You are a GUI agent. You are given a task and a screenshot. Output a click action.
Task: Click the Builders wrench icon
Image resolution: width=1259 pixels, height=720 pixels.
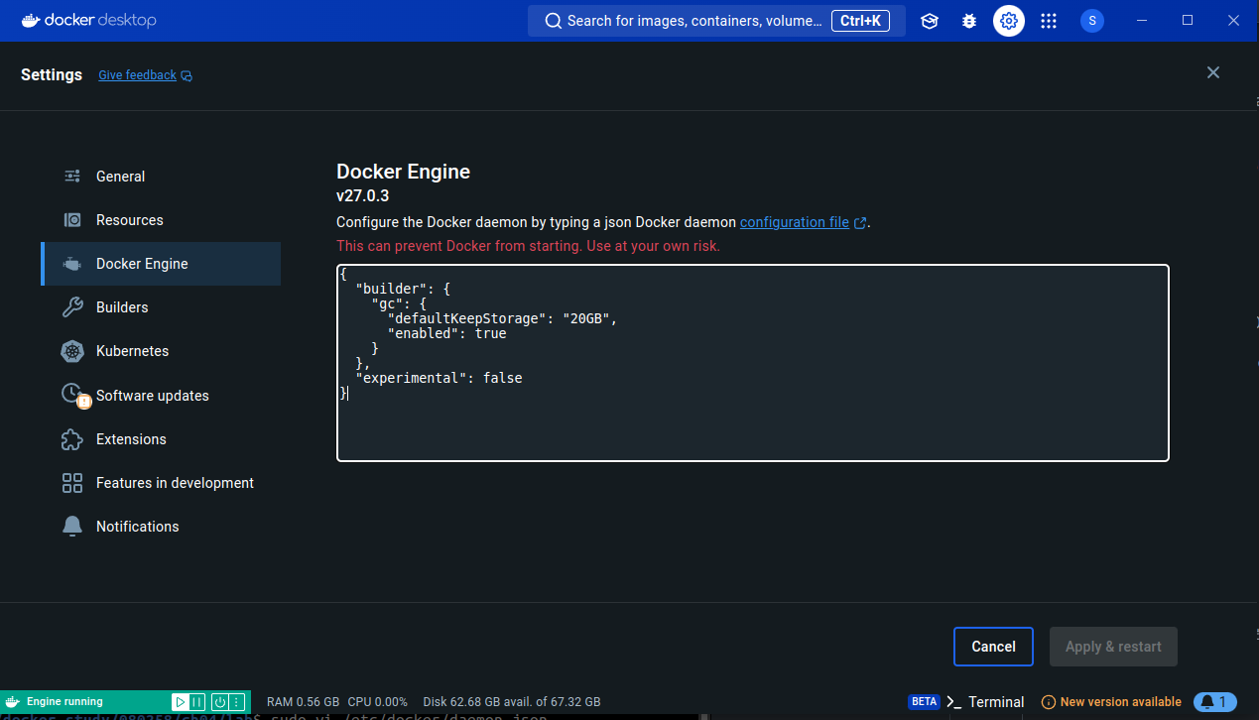[72, 307]
